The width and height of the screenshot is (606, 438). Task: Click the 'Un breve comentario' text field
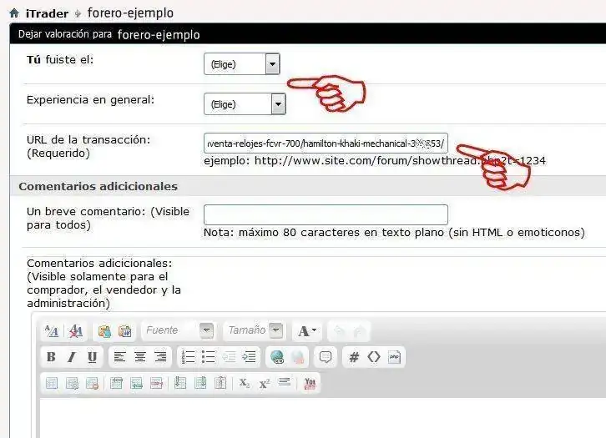[x=326, y=214]
